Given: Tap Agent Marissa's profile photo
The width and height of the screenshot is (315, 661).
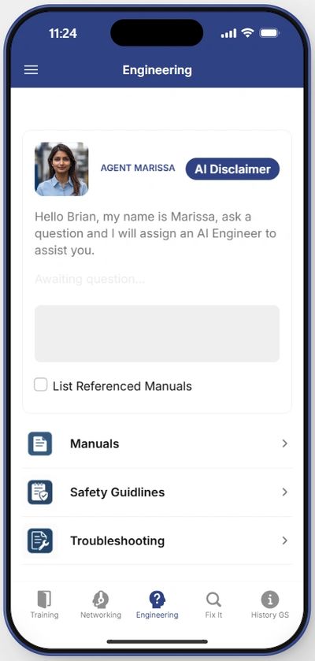Looking at the screenshot, I should 61,169.
